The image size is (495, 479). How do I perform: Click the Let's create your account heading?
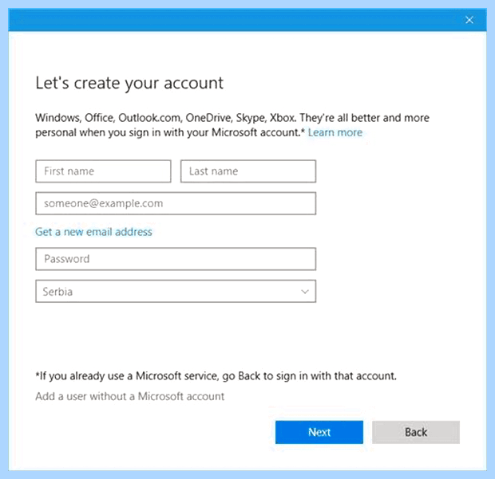pyautogui.click(x=129, y=83)
